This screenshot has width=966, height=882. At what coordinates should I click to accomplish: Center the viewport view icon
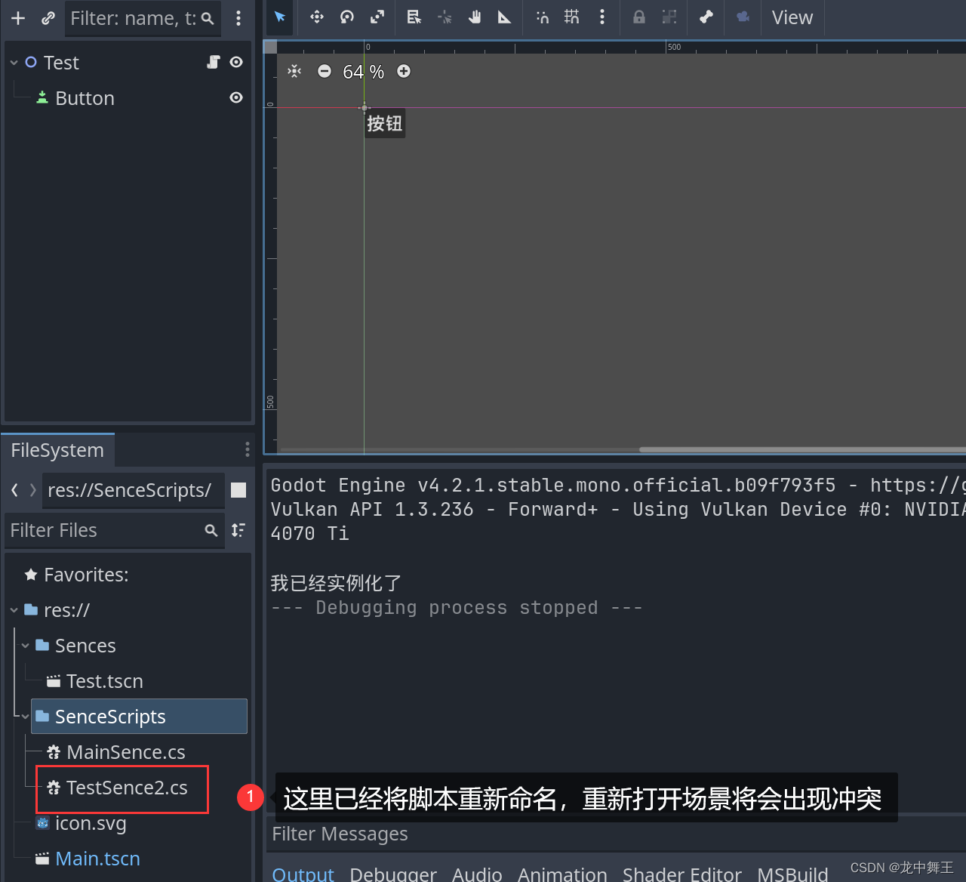(294, 71)
